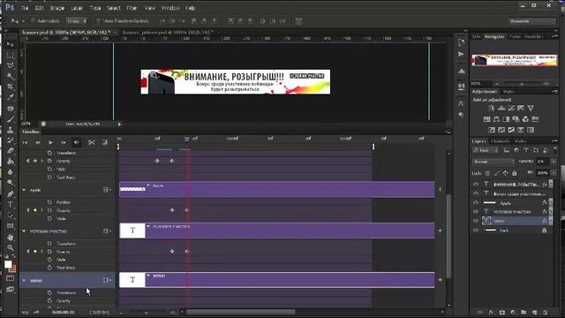Add a Brightness/Contrast adjustment
Viewport: 565px width, 318px height.
[491, 108]
